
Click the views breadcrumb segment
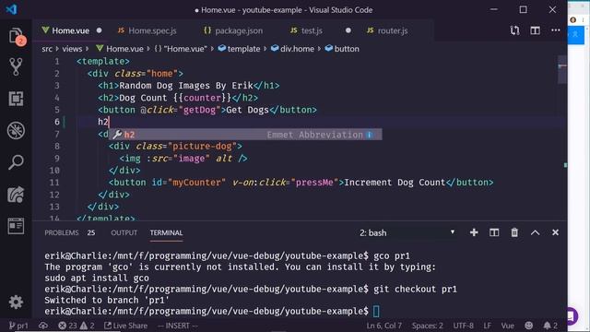point(72,49)
